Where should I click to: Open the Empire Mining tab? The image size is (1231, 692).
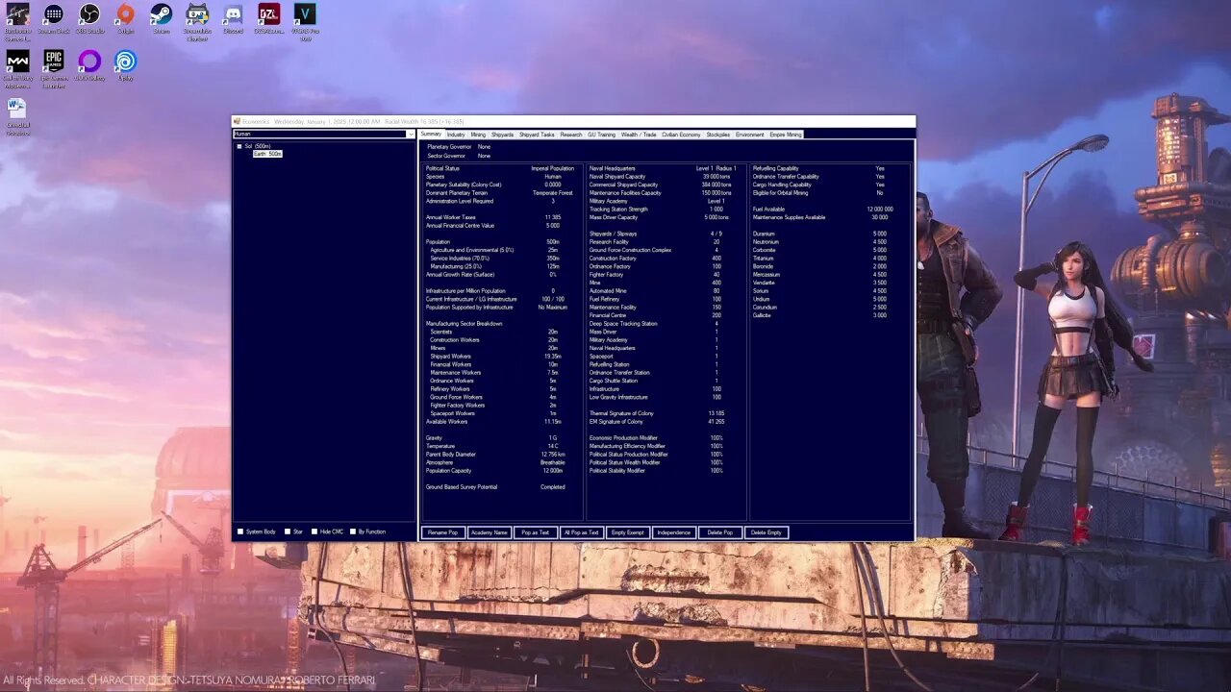click(x=786, y=135)
